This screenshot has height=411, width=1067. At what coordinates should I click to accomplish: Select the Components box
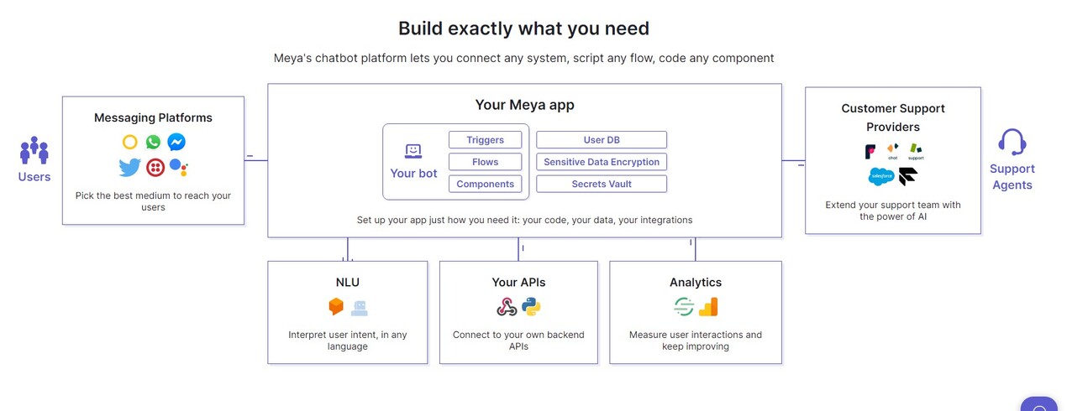point(485,184)
